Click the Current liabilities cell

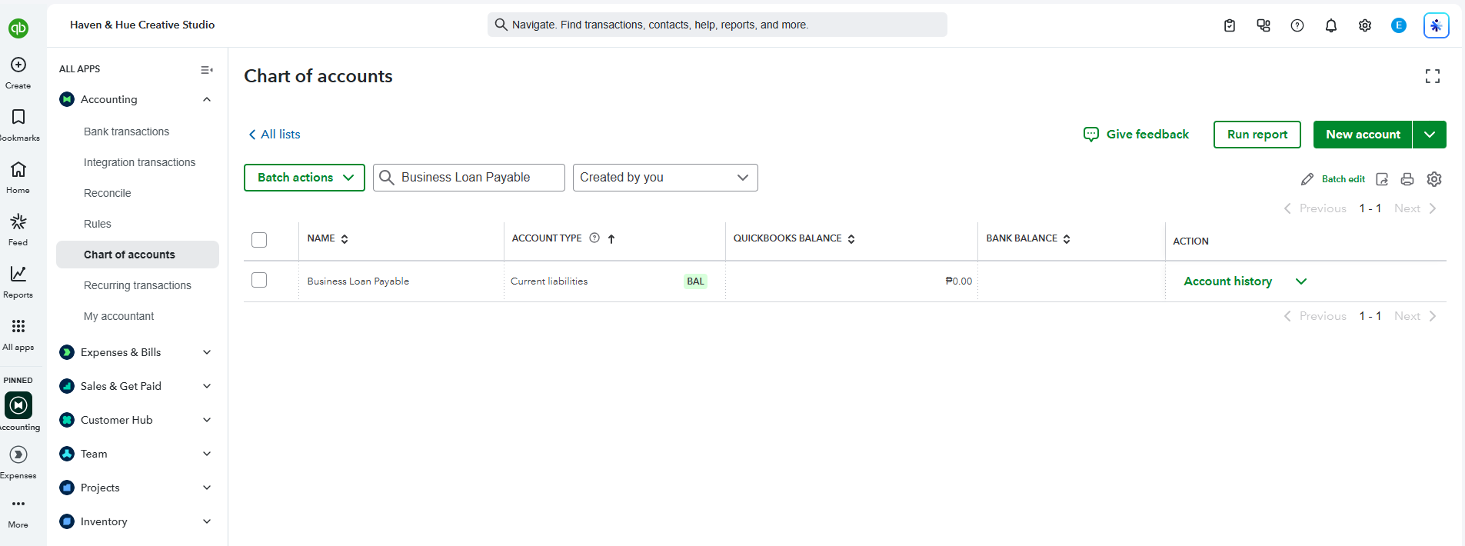(x=549, y=281)
